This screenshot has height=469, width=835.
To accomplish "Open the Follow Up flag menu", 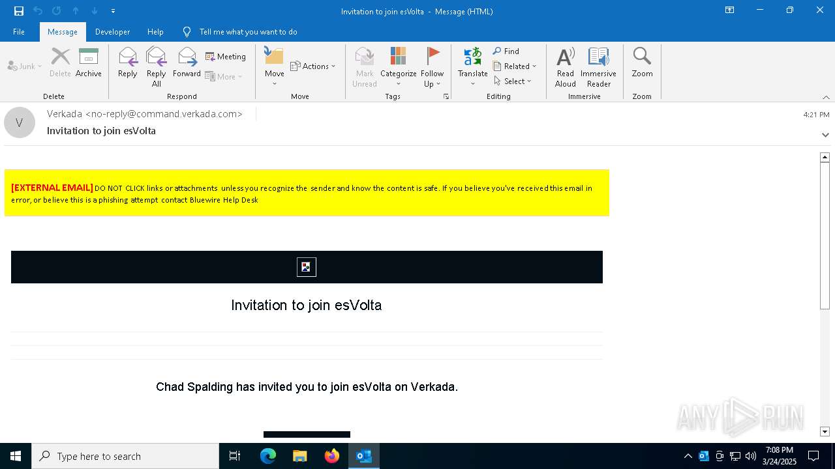I will point(432,67).
